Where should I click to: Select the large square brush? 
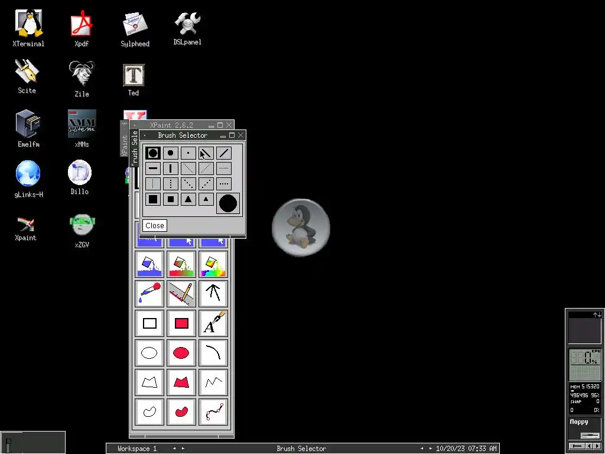pyautogui.click(x=153, y=199)
